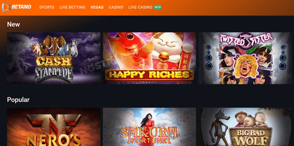The image size is (294, 146).
Task: Launch the Big Bad Wolf slot
Action: pos(245,127)
